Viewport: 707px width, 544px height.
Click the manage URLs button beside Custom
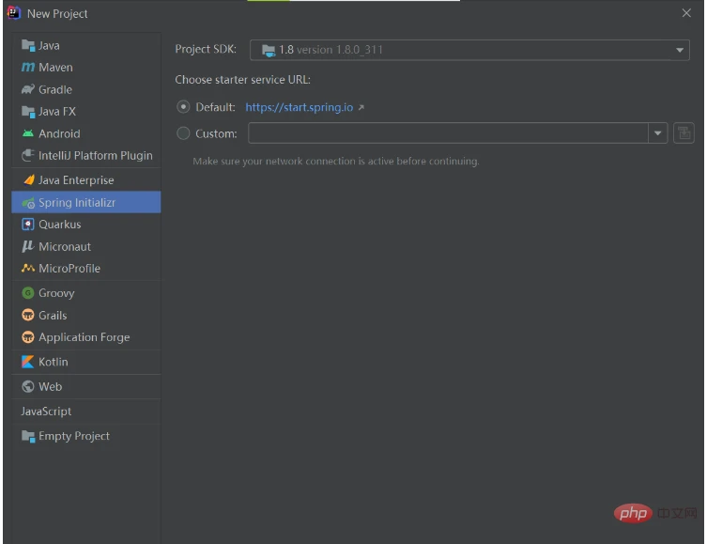pos(684,133)
